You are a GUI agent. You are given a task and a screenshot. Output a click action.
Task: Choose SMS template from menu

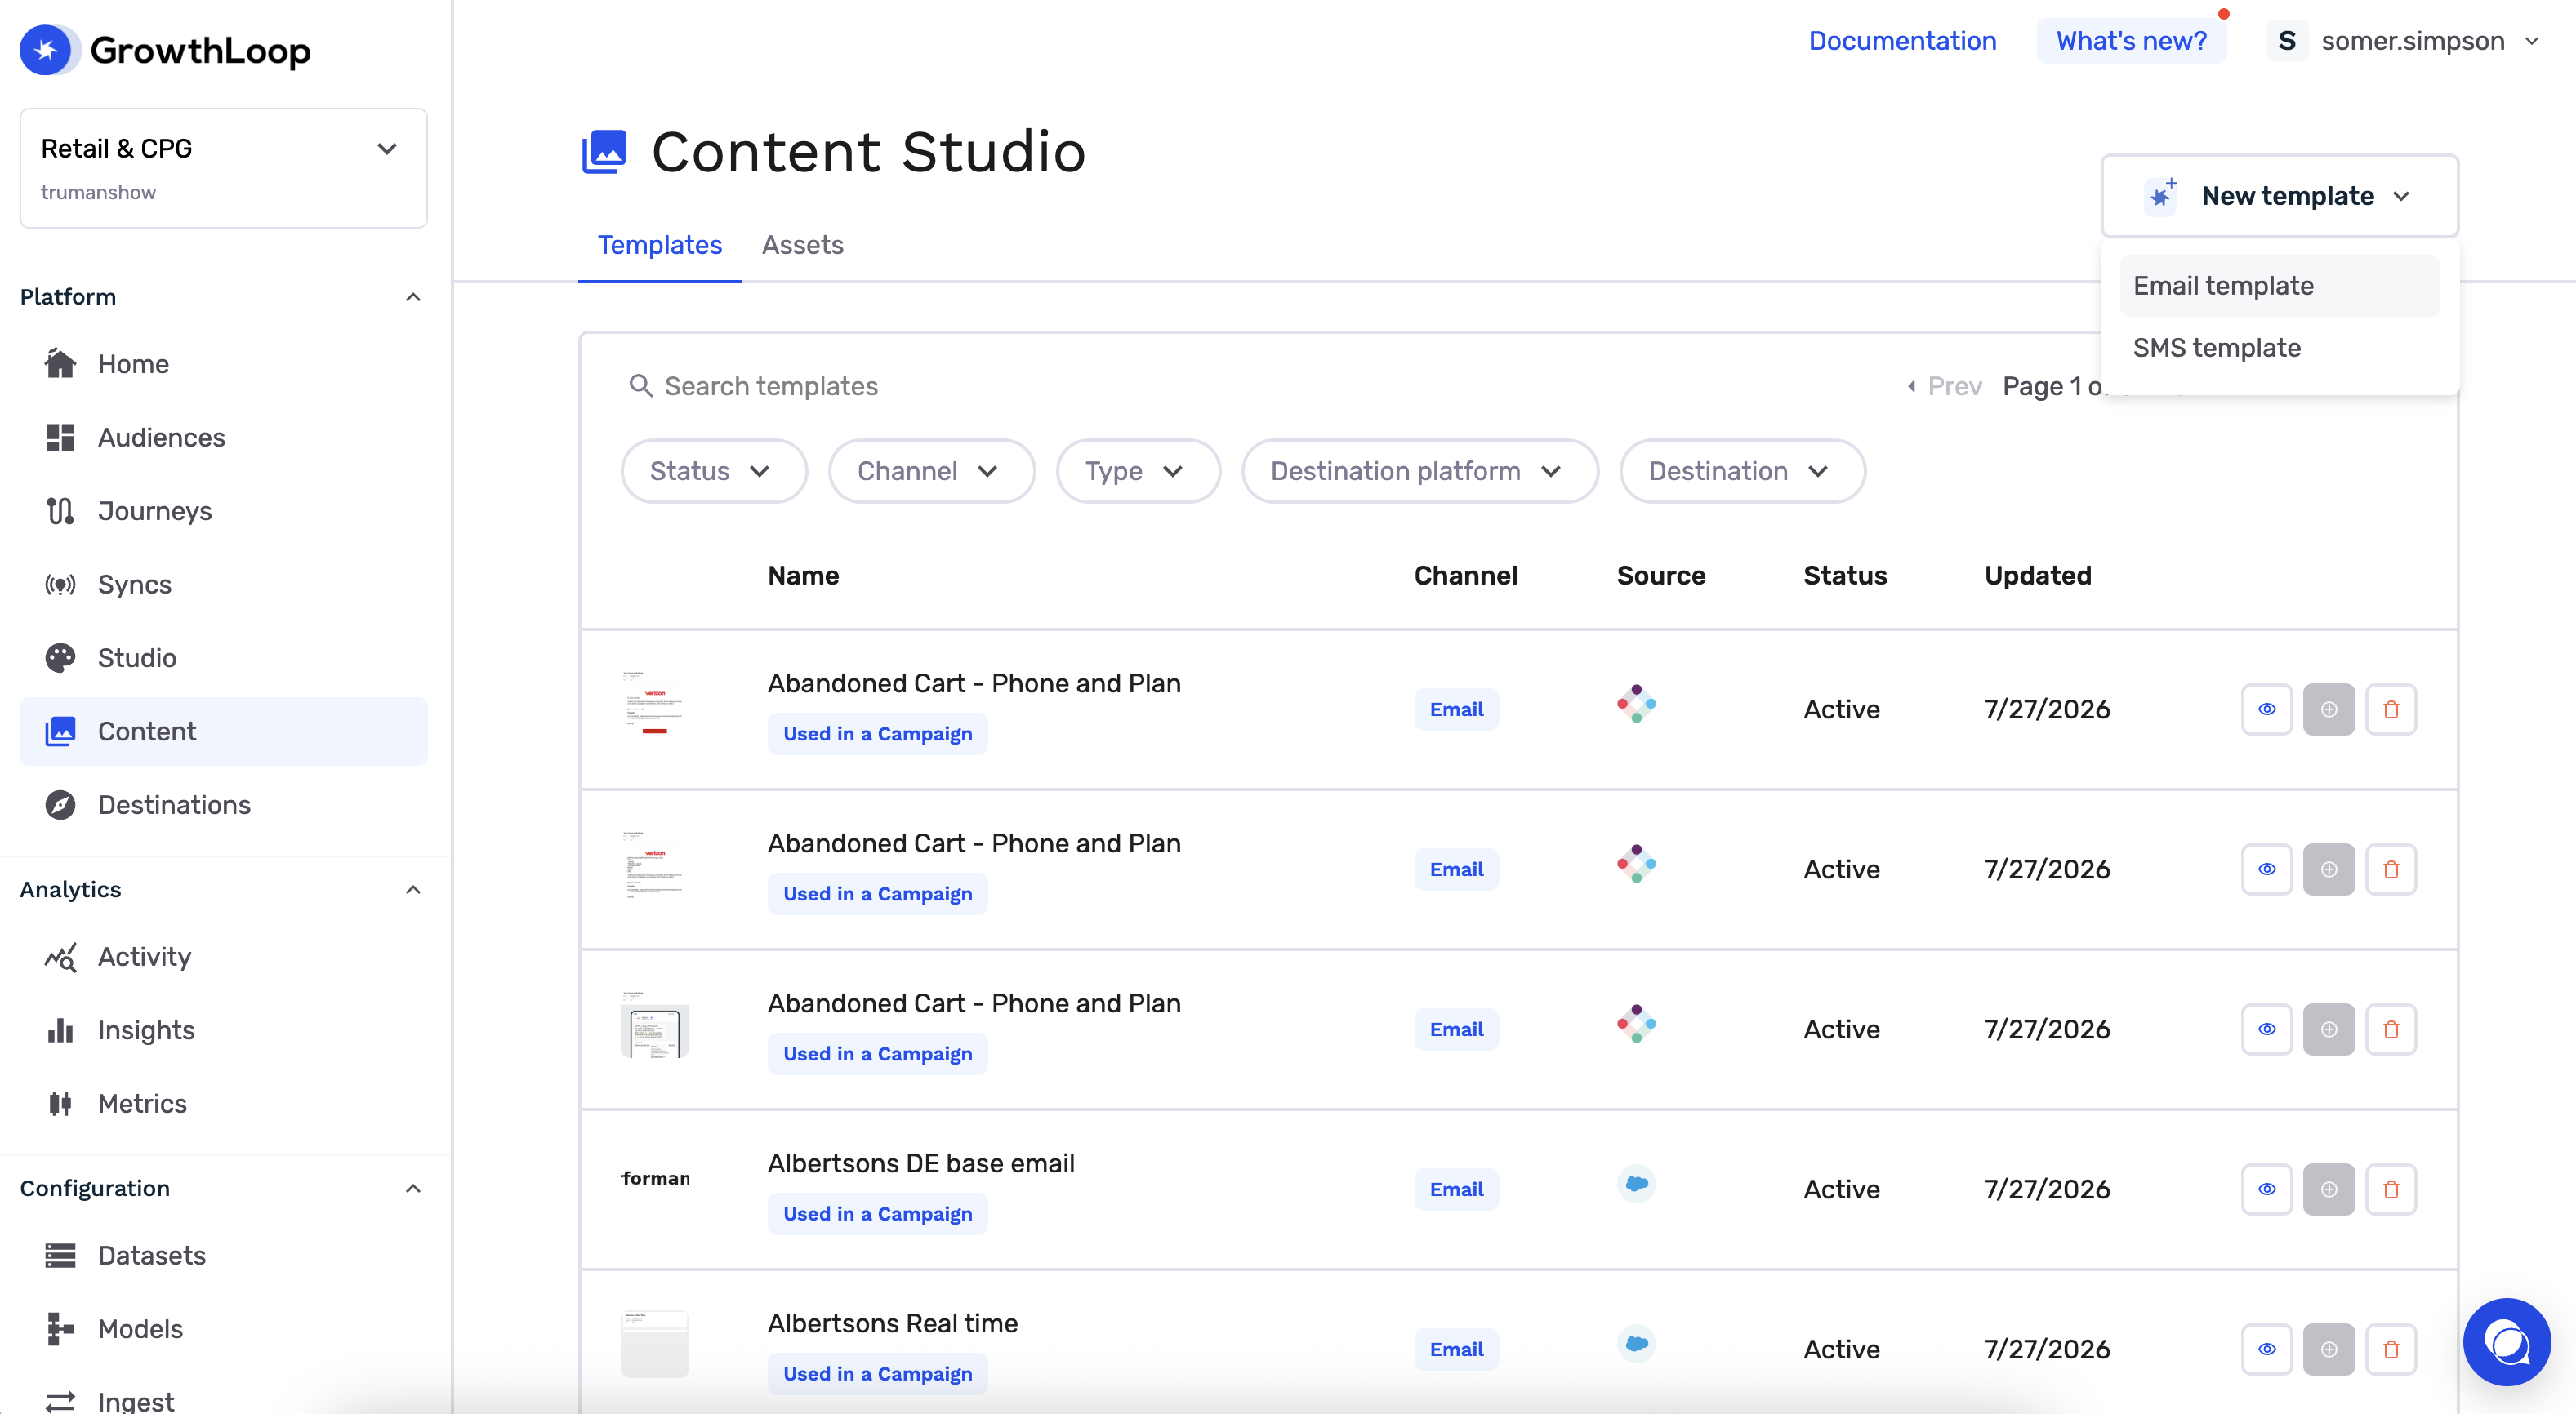2279,348
